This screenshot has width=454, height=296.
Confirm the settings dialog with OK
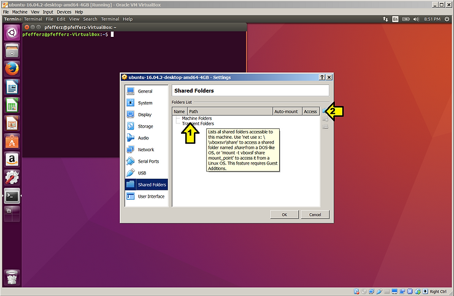[284, 214]
